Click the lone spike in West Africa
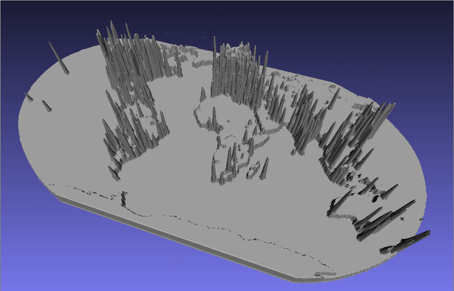This screenshot has height=291, width=454. pyautogui.click(x=214, y=116)
